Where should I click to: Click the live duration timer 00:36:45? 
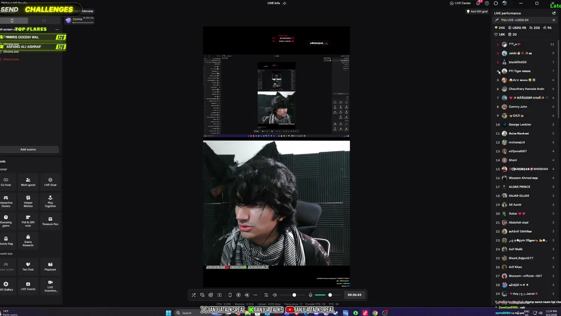coord(355,295)
